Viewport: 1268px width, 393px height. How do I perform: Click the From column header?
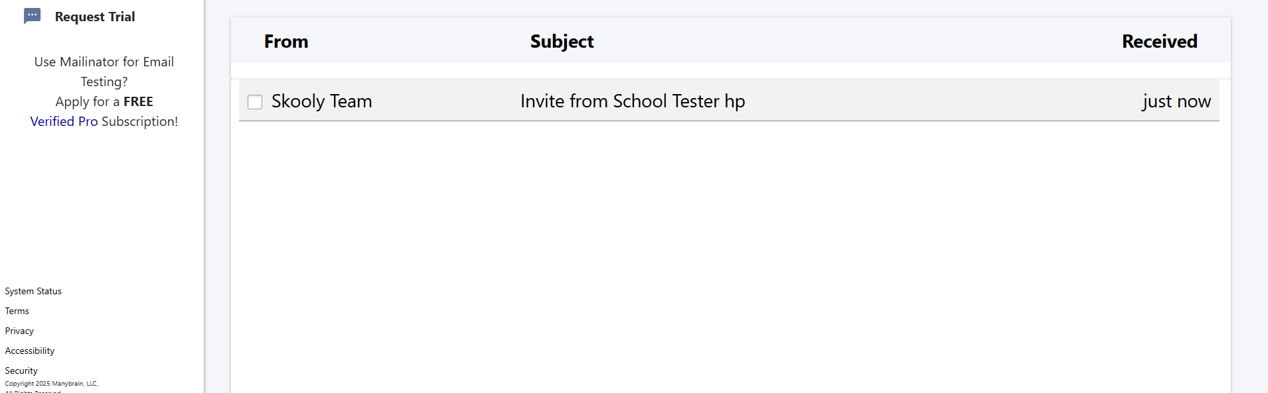click(x=286, y=42)
